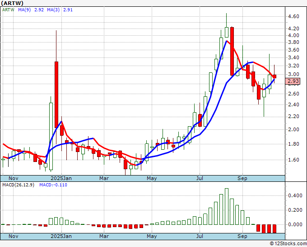Click the 2025Jan label on price axis
The height and width of the screenshot is (247, 307).
(x=61, y=178)
